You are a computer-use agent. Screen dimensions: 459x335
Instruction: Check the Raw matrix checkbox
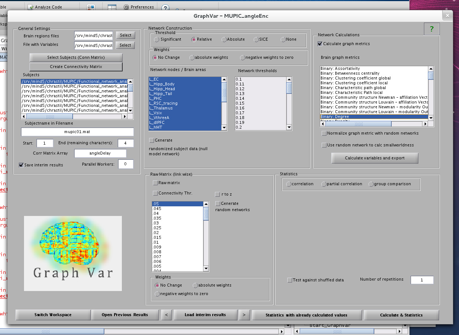click(155, 183)
